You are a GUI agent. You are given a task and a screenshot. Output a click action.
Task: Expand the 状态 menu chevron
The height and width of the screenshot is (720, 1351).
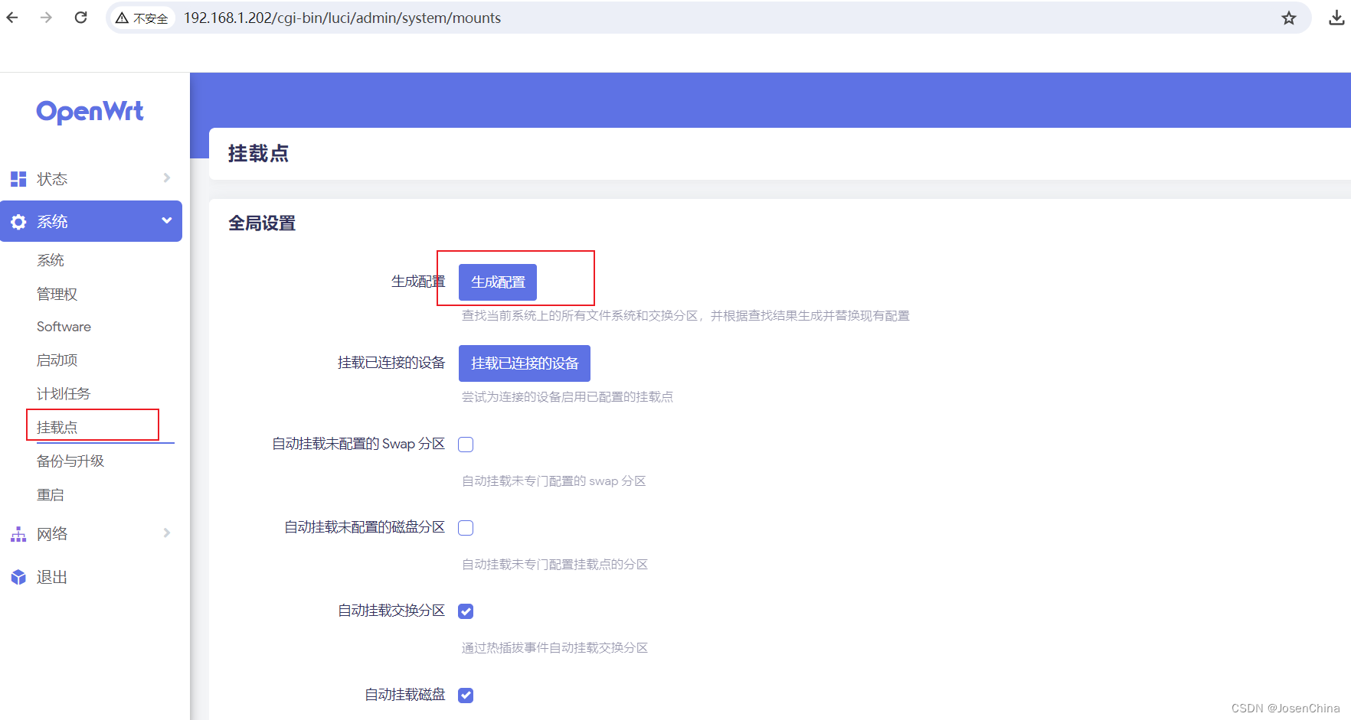click(x=167, y=178)
